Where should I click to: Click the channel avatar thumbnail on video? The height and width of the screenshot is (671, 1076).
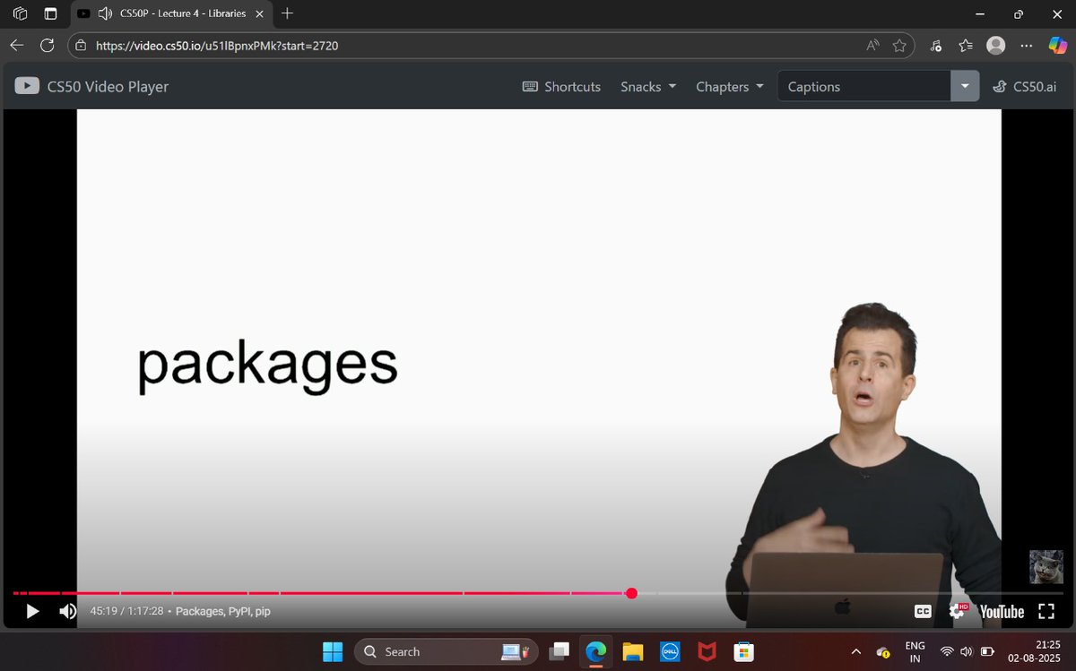tap(1046, 567)
